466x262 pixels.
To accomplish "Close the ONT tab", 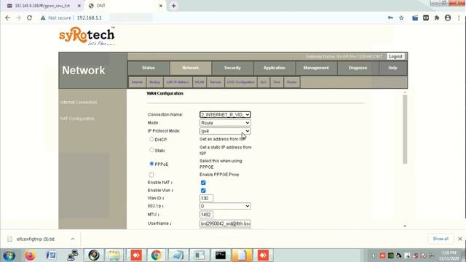I will click(x=161, y=6).
